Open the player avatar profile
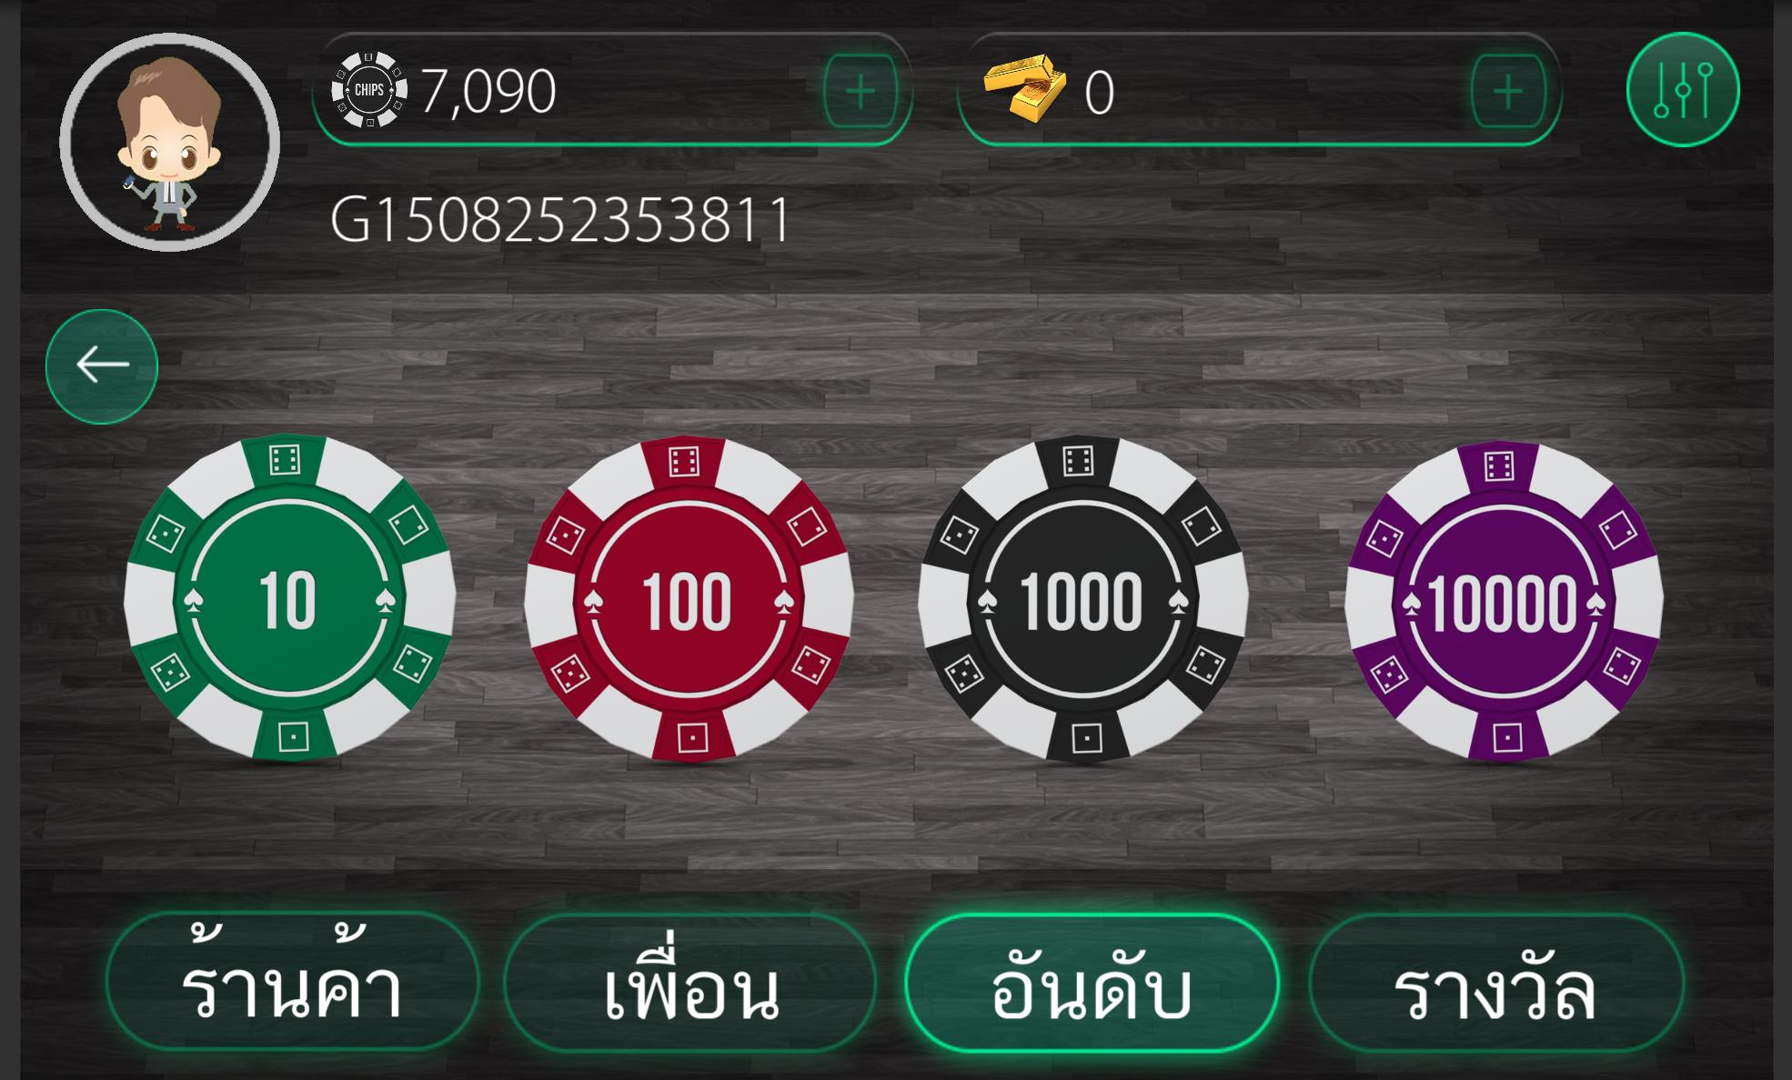 click(x=169, y=142)
